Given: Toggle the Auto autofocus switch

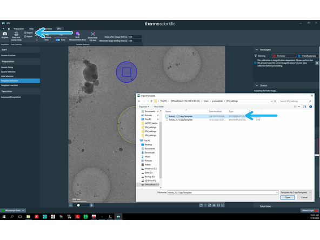Looking at the screenshot, I should 58,40.
